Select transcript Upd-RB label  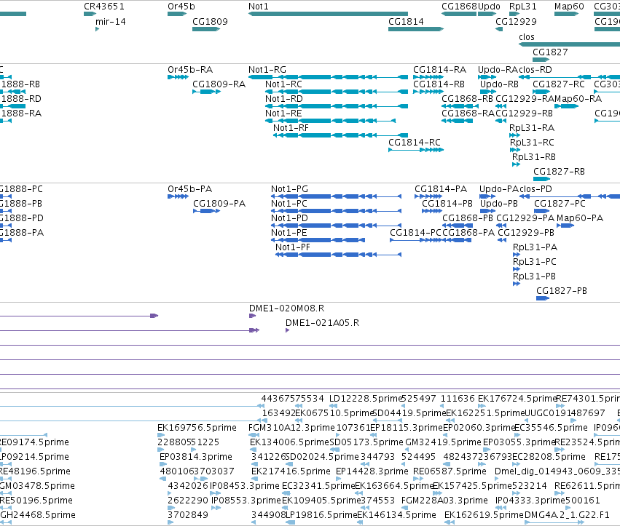pos(499,84)
